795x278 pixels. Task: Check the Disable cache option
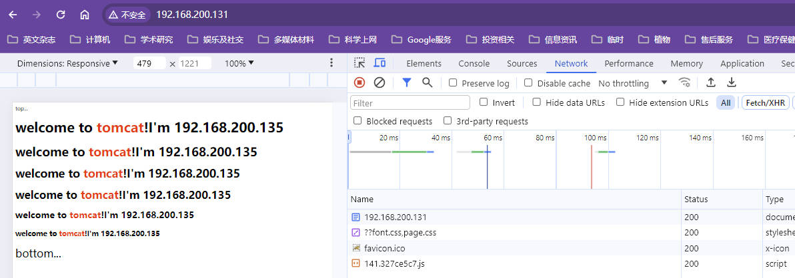[528, 83]
